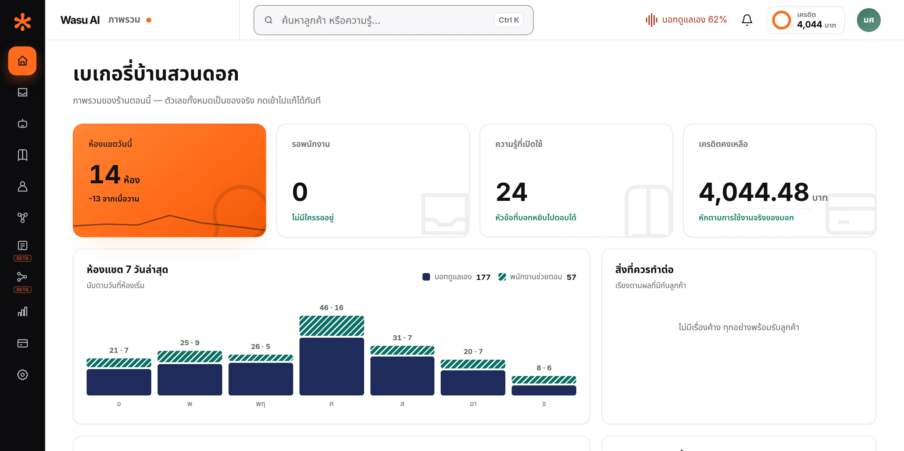Image resolution: width=904 pixels, height=451 pixels.
Task: Click the ภาพรวม breadcrumb label
Action: (x=124, y=20)
